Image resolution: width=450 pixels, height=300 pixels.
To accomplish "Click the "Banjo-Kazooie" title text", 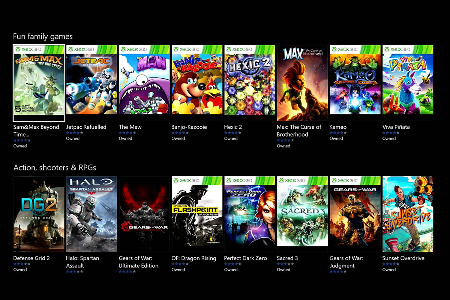I will click(x=189, y=127).
